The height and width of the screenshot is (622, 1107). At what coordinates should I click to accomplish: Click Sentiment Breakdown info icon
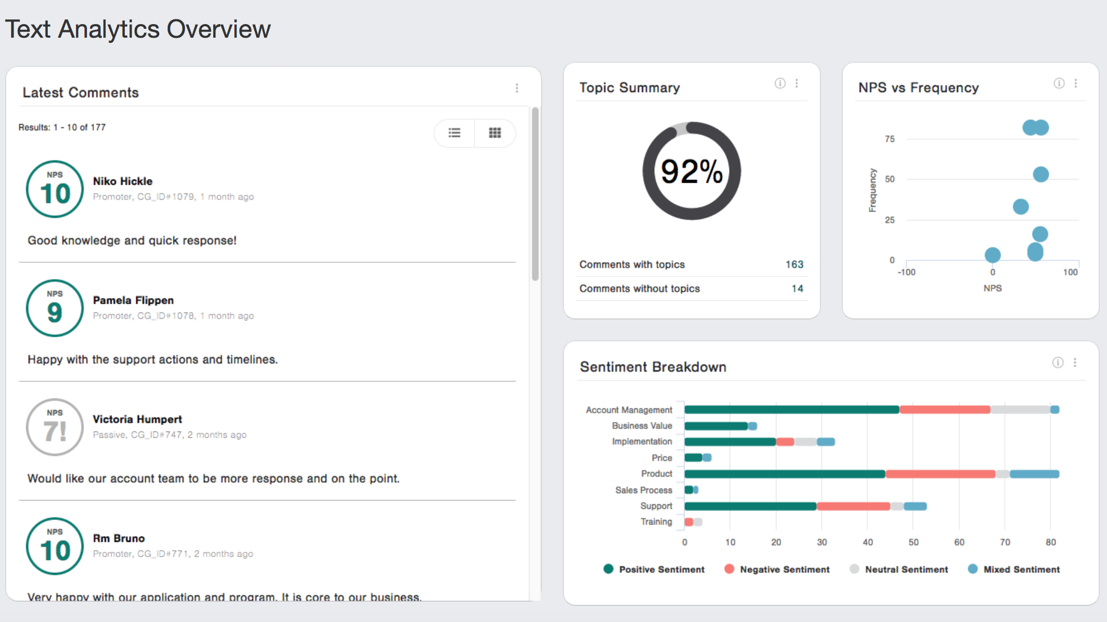[1058, 362]
